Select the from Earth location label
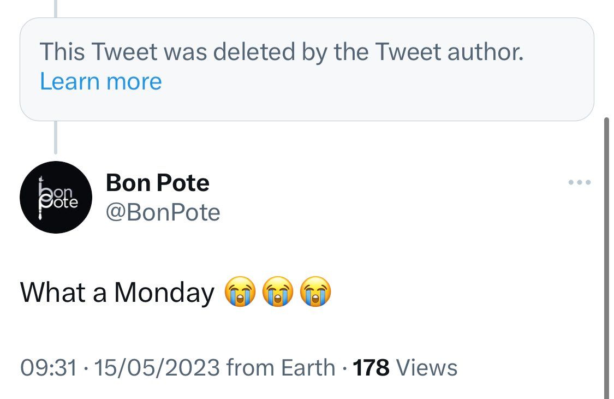 coord(281,368)
